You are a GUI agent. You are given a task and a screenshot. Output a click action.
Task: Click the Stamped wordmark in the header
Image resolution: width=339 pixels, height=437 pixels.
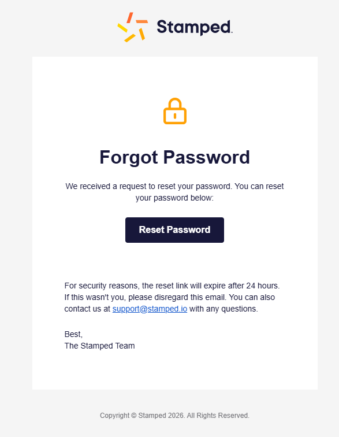(x=194, y=27)
